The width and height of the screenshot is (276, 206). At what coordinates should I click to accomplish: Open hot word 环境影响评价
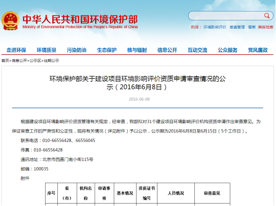coord(215,27)
